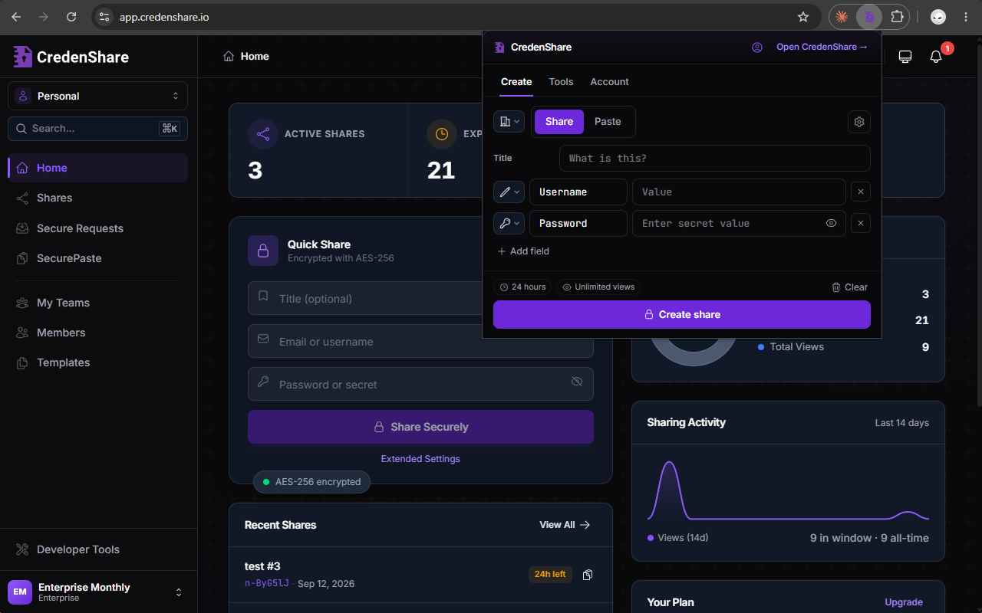The width and height of the screenshot is (982, 613).
Task: Click the CredenShare extension icon in browser toolbar
Action: point(869,17)
